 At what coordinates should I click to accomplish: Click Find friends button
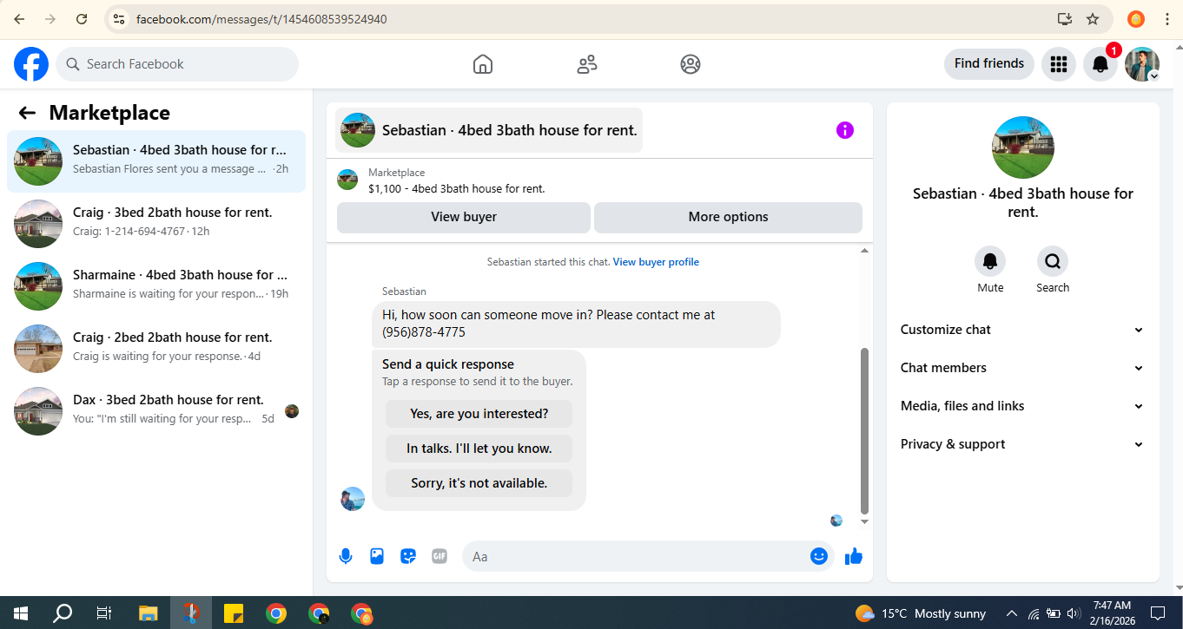pos(989,63)
